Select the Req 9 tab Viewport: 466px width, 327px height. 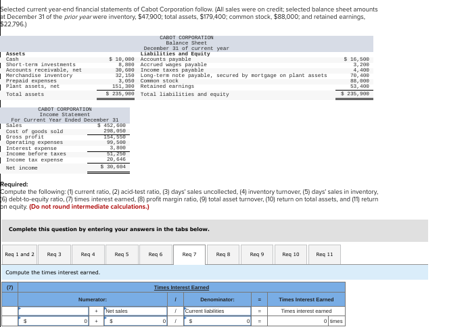click(257, 255)
